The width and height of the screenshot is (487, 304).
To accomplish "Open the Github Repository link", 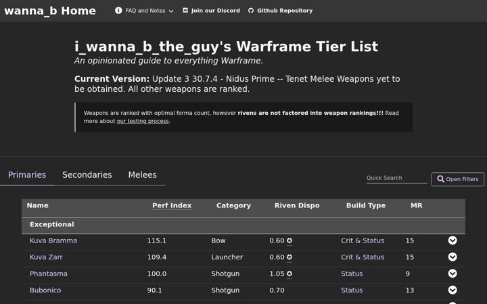I will coord(285,11).
